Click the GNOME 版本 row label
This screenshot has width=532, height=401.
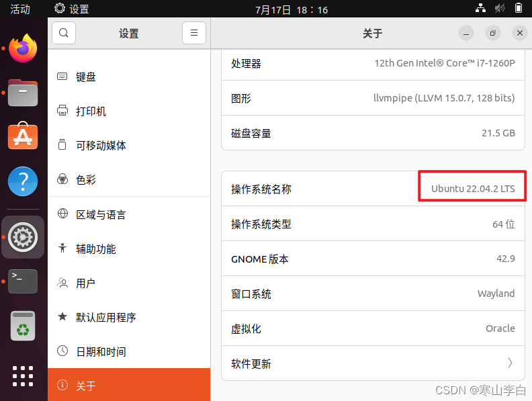coord(259,259)
